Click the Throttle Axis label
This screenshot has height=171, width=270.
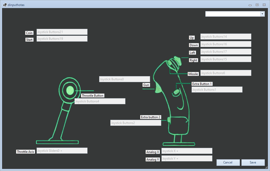point(25,152)
